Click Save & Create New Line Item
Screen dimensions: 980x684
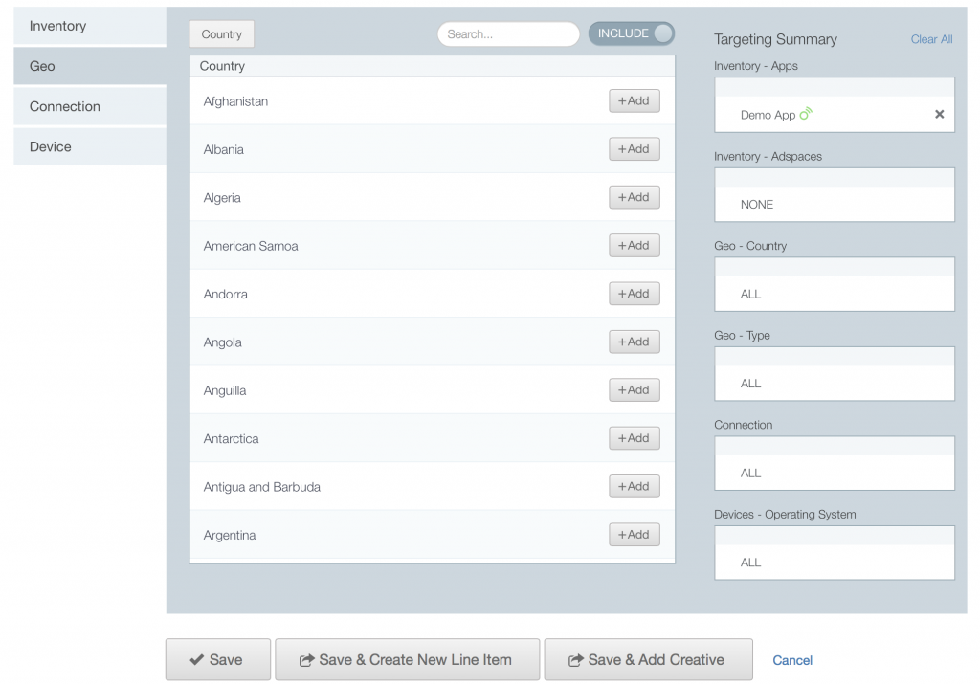[x=408, y=659]
